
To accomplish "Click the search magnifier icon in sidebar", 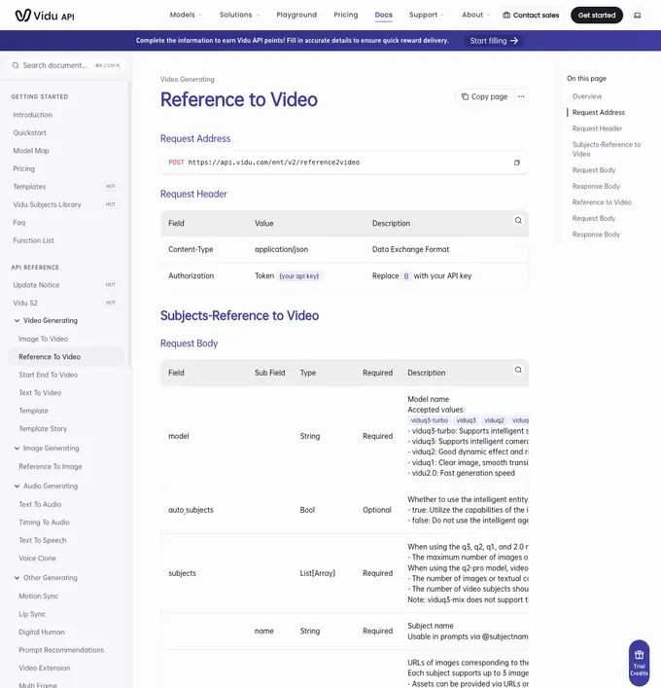I will (16, 65).
